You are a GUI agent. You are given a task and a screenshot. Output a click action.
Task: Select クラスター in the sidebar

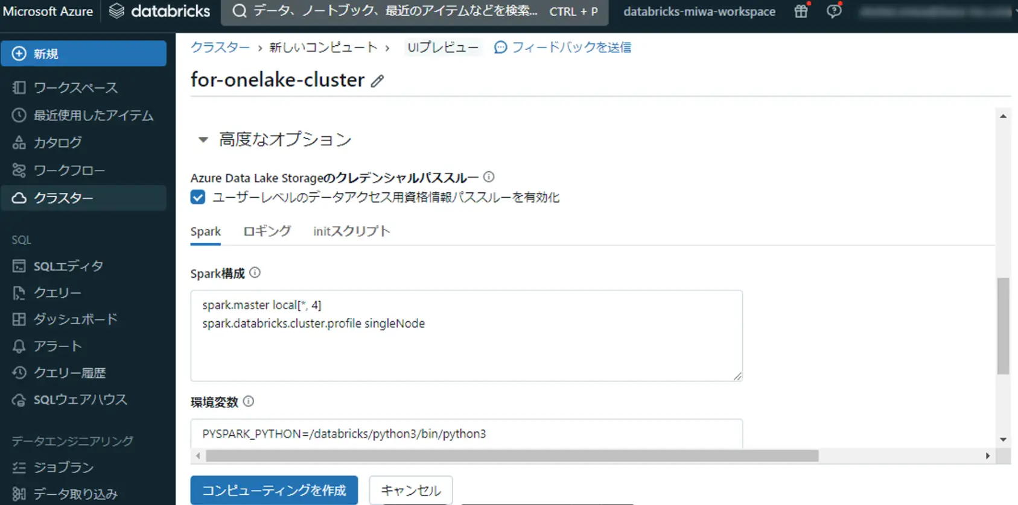[83, 198]
